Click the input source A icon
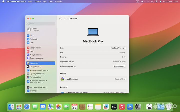Screen dimensions: 180x112 pos(137,1)
